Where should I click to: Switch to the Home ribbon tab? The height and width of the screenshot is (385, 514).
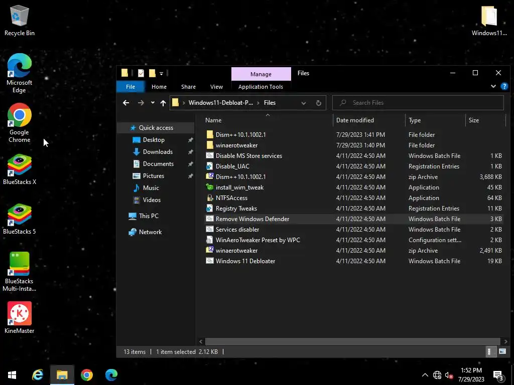tap(159, 87)
